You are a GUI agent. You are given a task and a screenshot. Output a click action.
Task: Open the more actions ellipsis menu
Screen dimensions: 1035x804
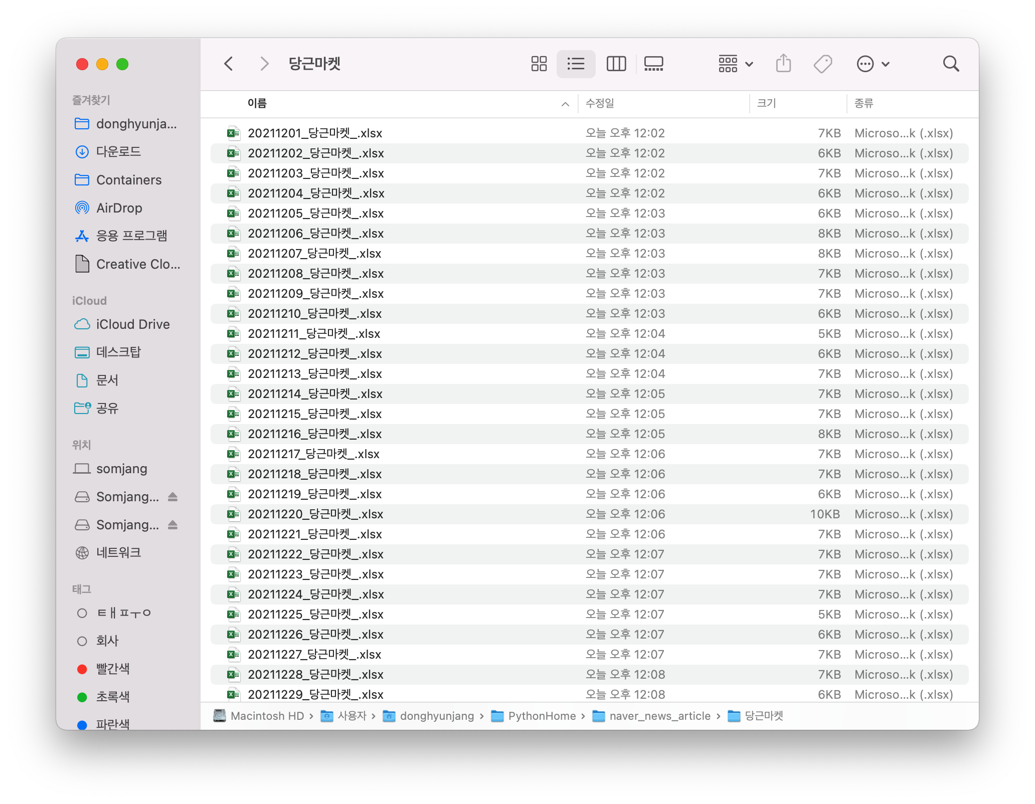point(873,64)
